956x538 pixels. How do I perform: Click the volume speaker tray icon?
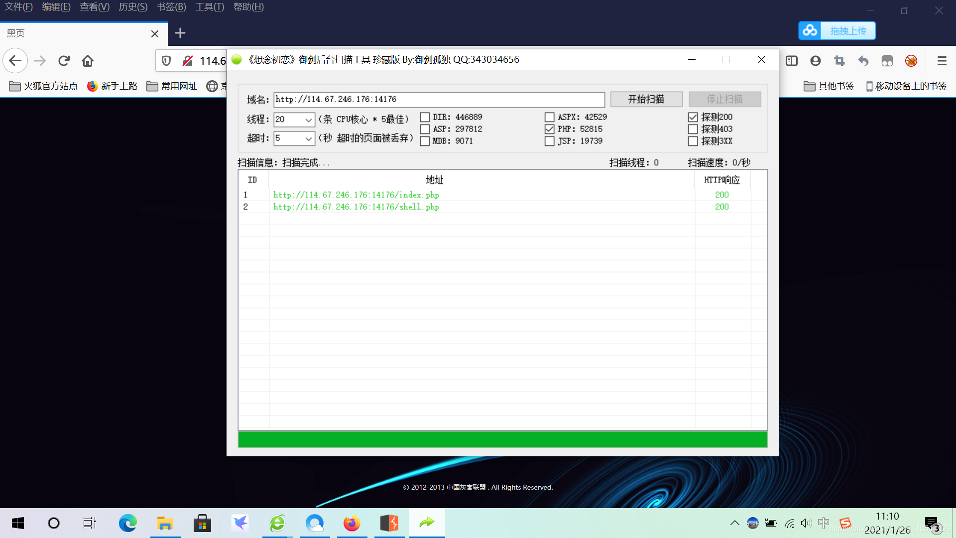click(x=806, y=523)
